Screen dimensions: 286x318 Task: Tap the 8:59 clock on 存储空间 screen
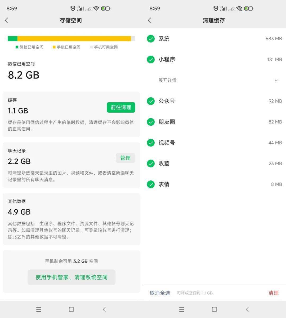click(x=12, y=8)
